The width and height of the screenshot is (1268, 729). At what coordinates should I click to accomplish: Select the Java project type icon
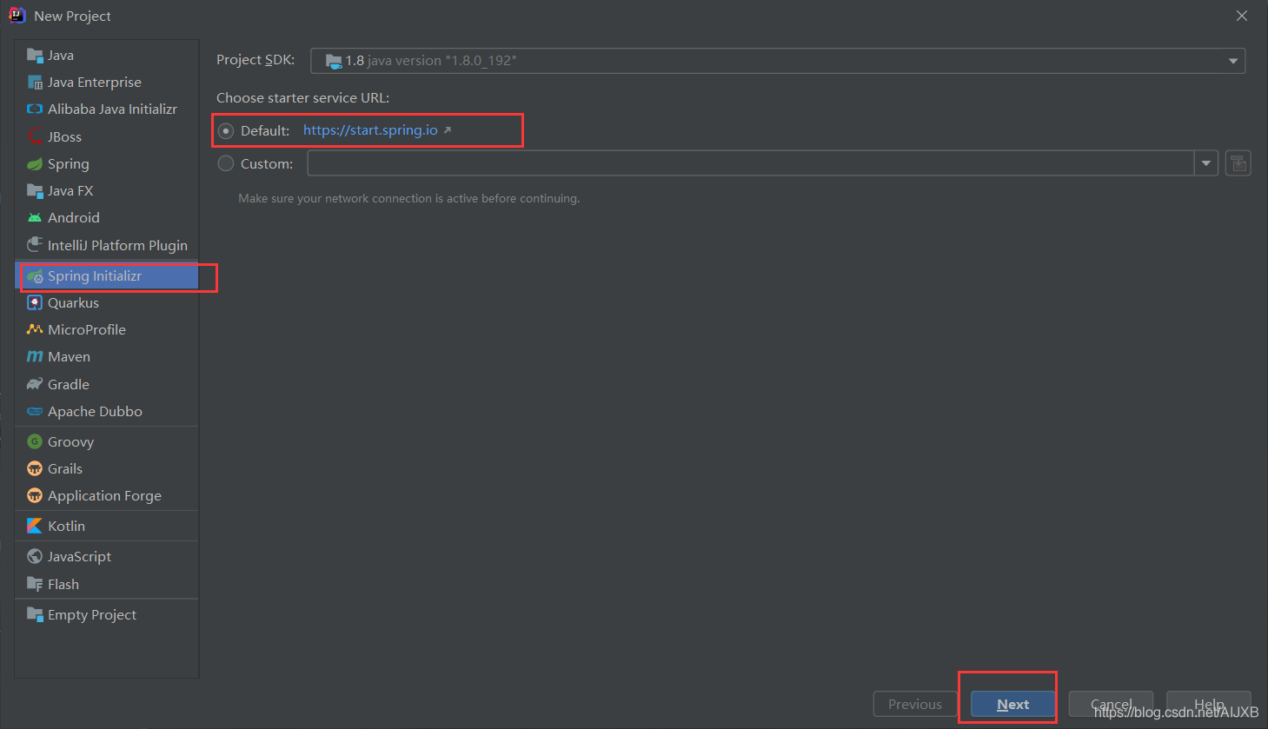pos(35,56)
